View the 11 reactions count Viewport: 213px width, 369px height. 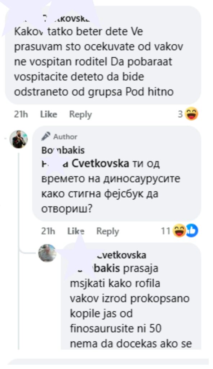pyautogui.click(x=166, y=231)
